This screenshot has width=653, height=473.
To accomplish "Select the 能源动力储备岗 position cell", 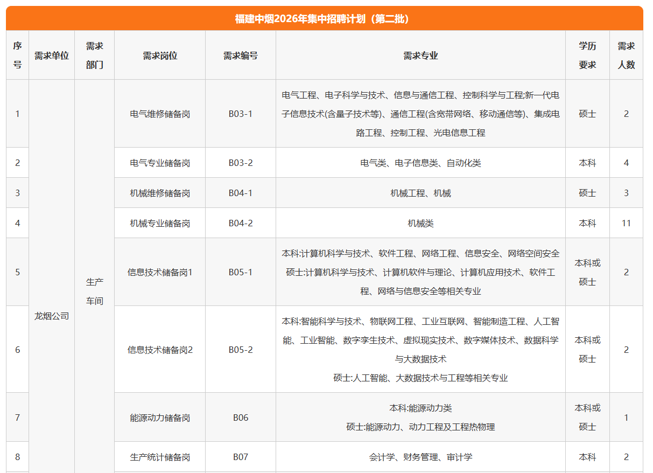I will pos(160,418).
